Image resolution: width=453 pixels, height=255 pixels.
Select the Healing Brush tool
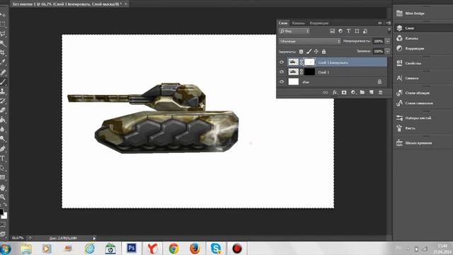click(3, 72)
